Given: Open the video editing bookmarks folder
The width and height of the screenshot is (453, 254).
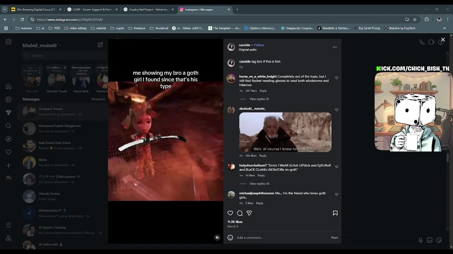Looking at the screenshot, I should (75, 28).
